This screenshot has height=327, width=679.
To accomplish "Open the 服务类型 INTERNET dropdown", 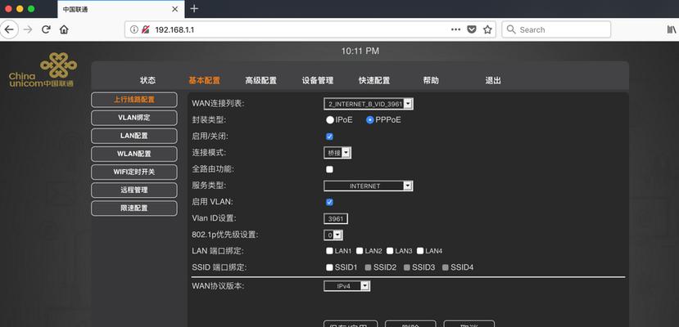I will tap(369, 186).
